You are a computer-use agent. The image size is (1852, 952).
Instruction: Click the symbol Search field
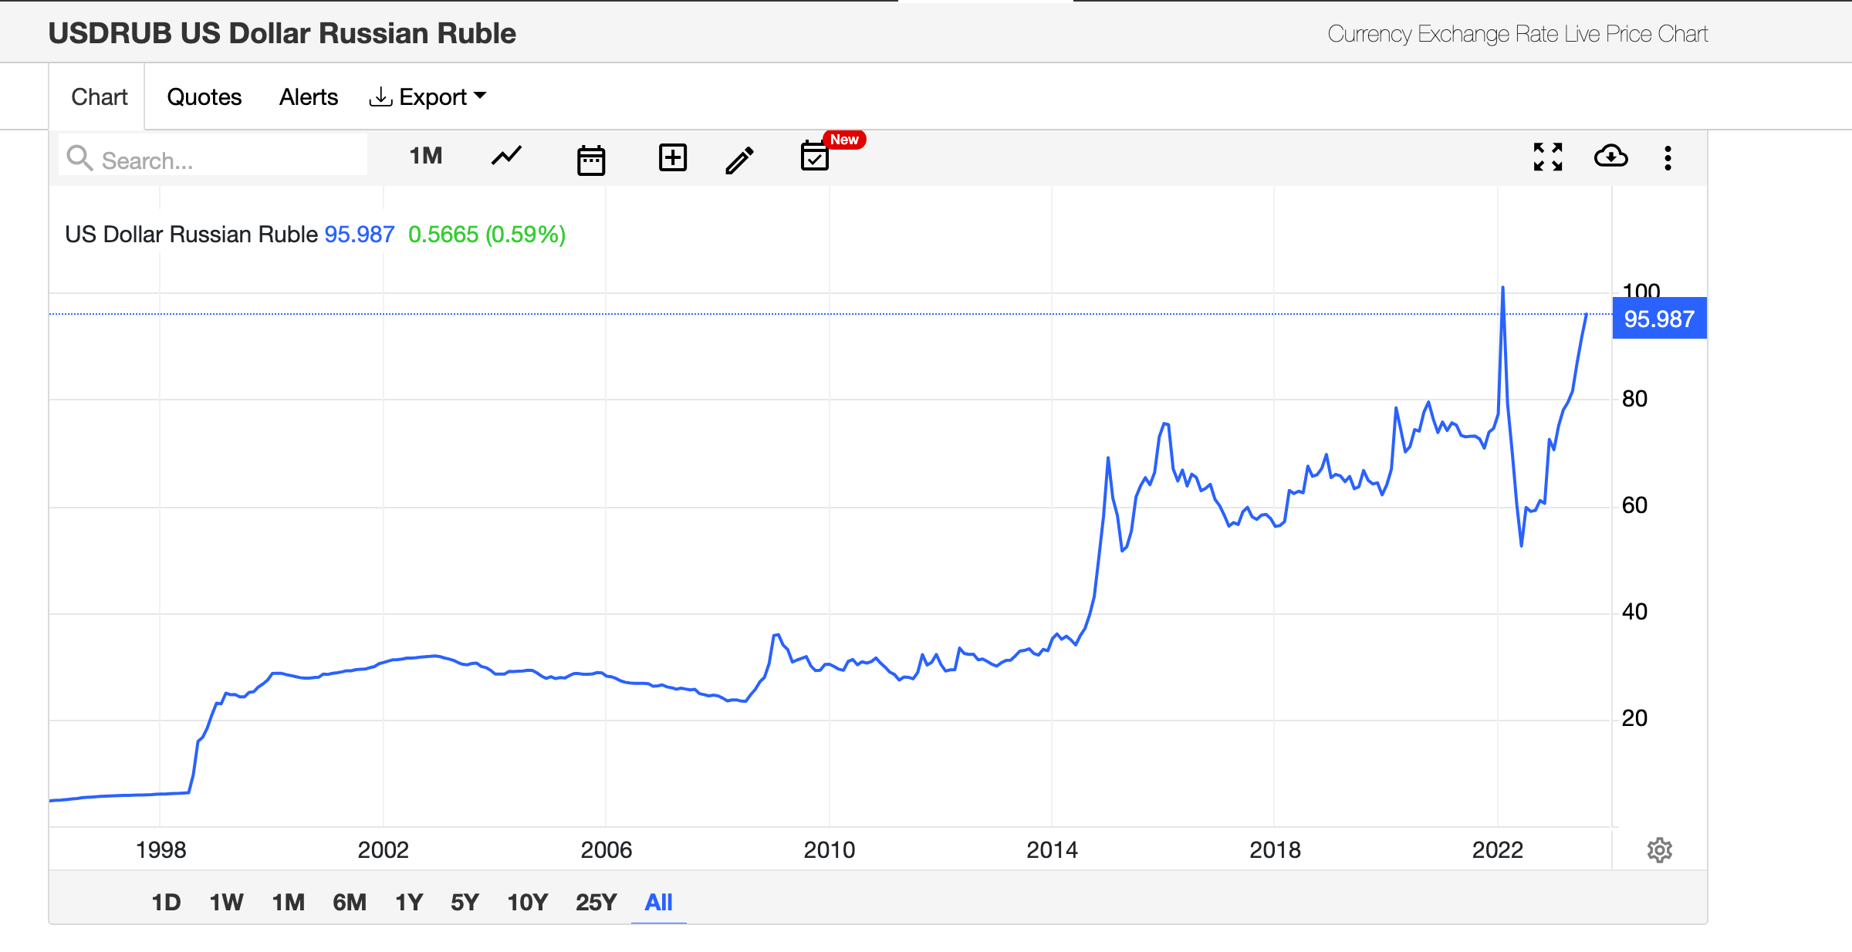[224, 160]
